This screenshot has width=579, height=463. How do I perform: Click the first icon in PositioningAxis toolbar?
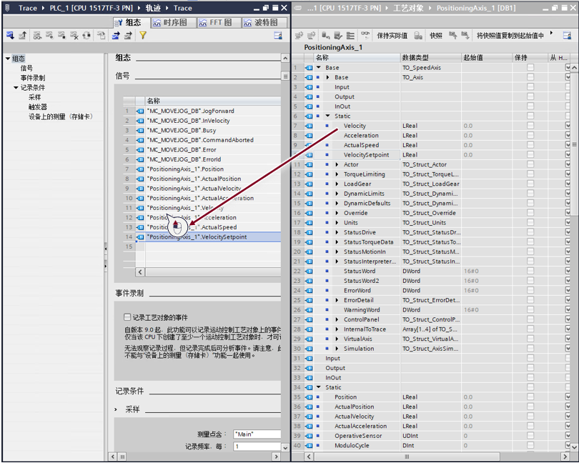tap(299, 36)
